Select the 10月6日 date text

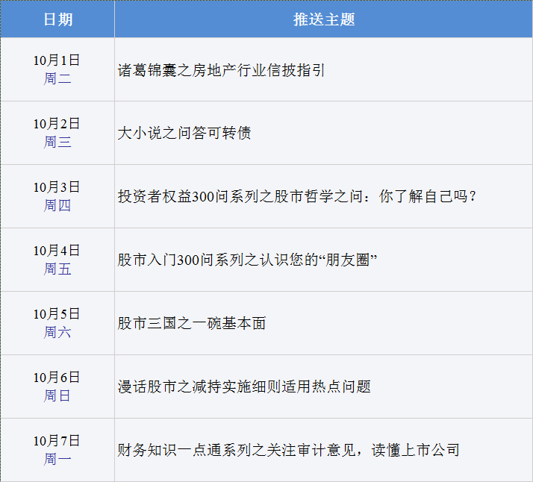click(x=57, y=377)
